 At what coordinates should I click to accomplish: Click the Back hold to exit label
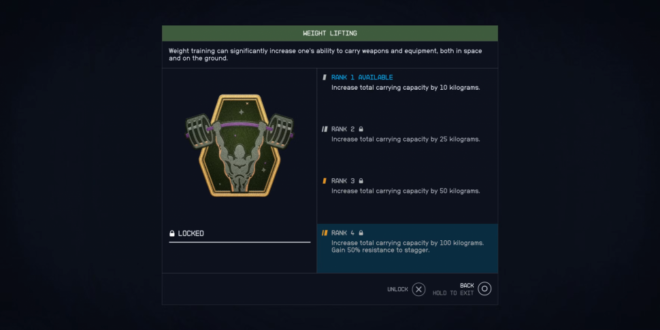pyautogui.click(x=453, y=289)
